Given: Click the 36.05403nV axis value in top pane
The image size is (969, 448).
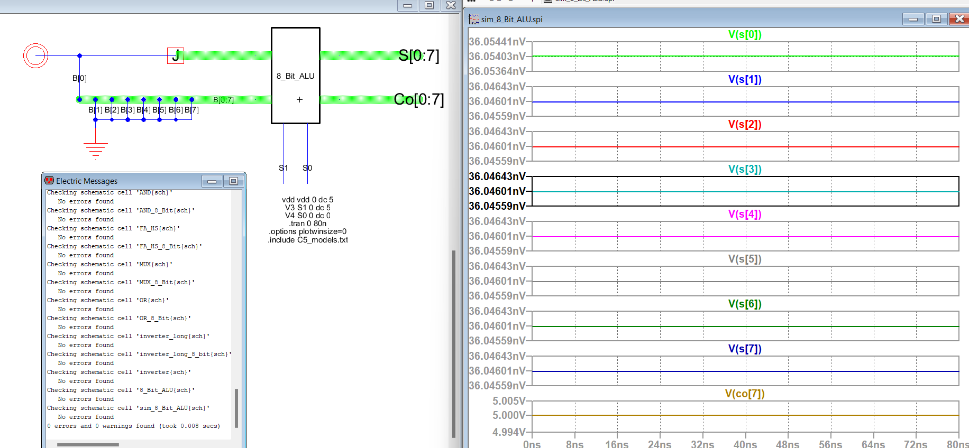Looking at the screenshot, I should coord(497,56).
